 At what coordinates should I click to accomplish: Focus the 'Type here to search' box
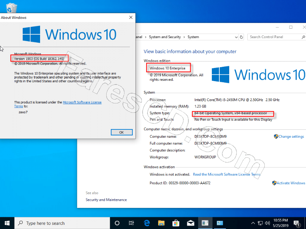pyautogui.click(x=62, y=223)
